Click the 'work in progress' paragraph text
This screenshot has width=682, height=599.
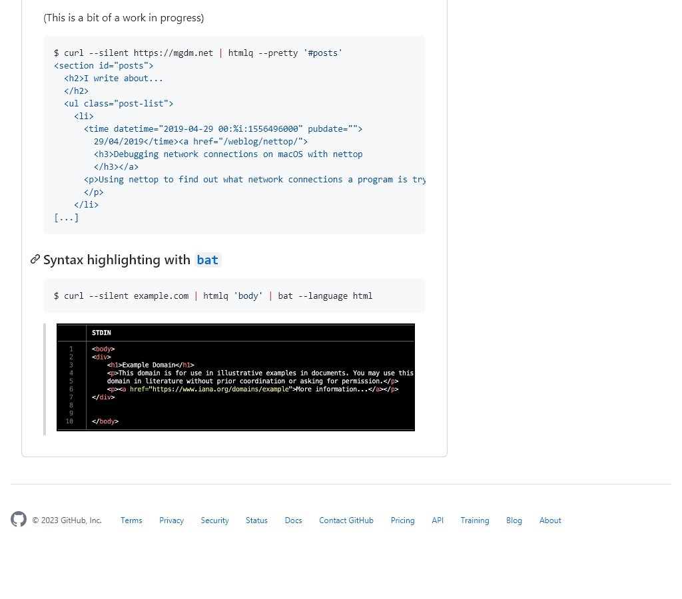(124, 18)
